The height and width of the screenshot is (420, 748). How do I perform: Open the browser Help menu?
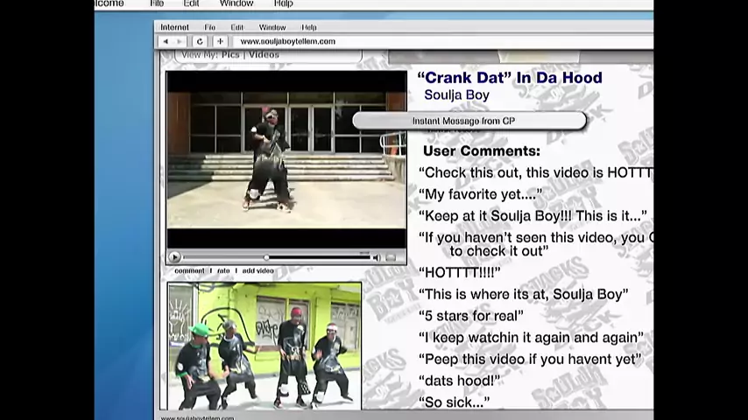309,27
